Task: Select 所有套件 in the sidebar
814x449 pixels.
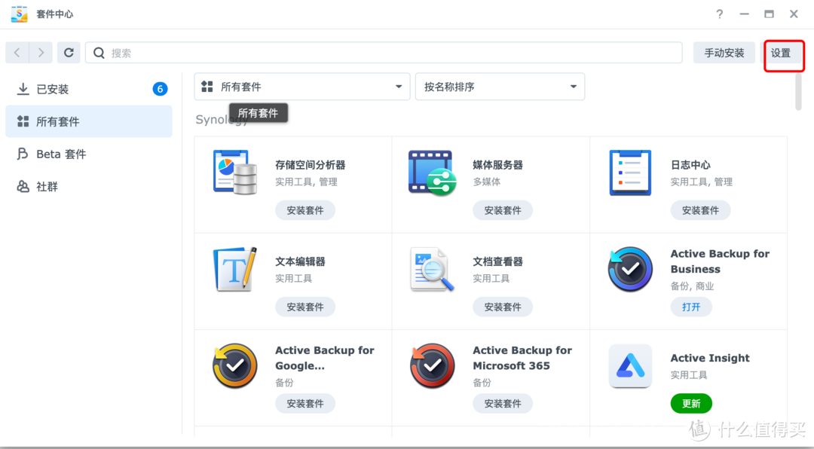Action: (x=89, y=121)
